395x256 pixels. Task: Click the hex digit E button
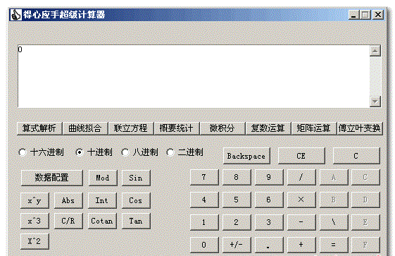click(365, 222)
